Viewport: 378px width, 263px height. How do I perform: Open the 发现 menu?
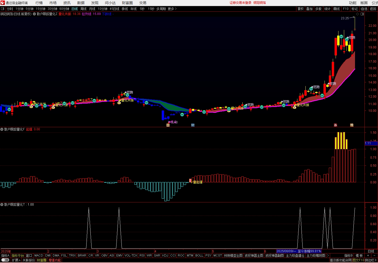(x=95, y=3)
